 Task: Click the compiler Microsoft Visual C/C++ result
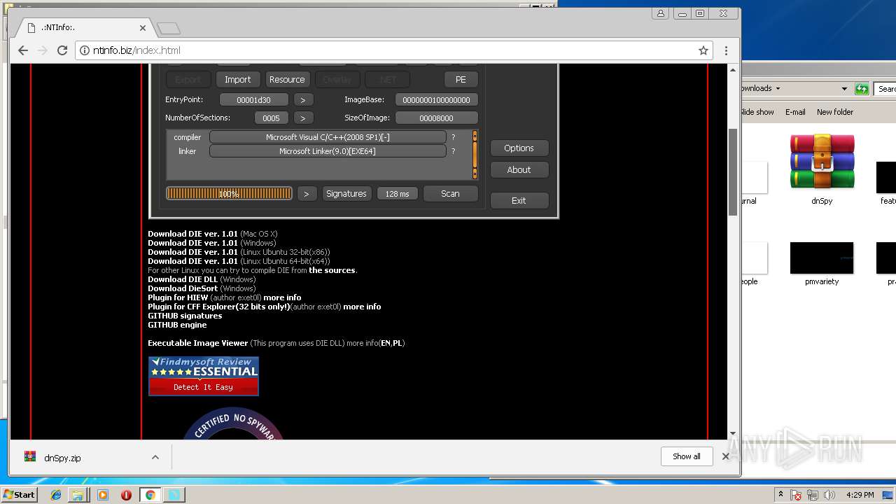[x=328, y=137]
